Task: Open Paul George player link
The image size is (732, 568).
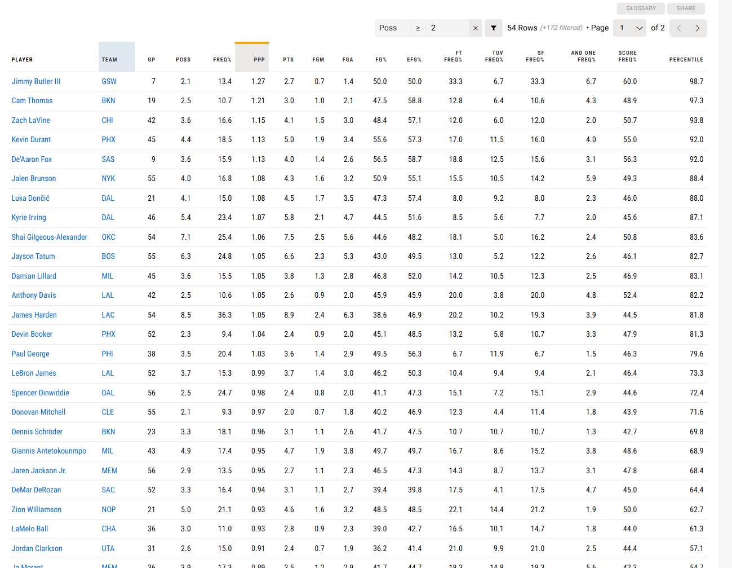Action: [30, 354]
